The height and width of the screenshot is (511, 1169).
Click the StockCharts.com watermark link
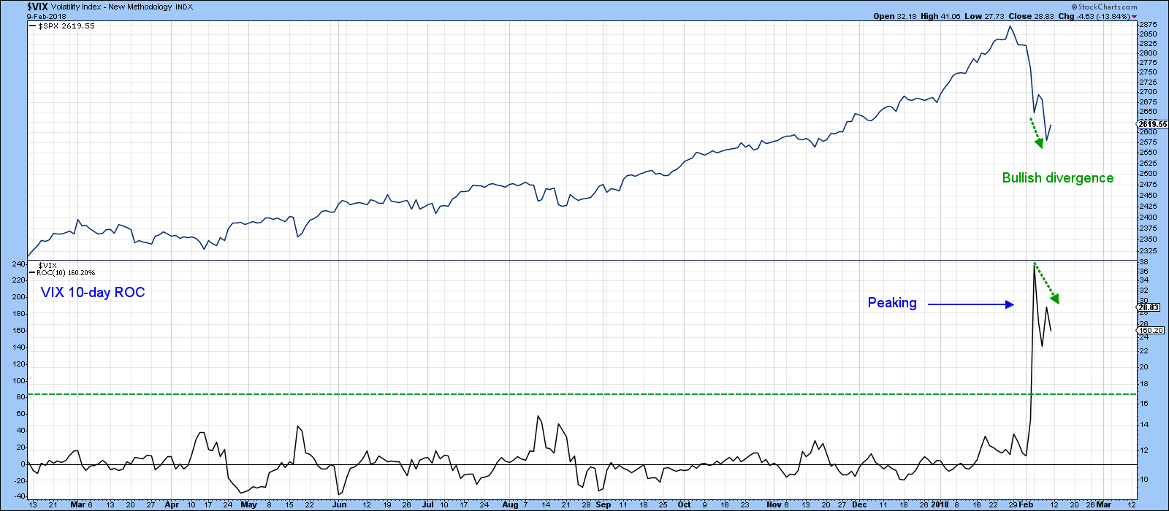click(x=1107, y=7)
